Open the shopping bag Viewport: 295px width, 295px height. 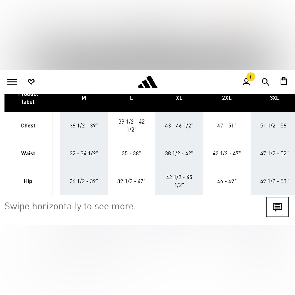pos(283,81)
